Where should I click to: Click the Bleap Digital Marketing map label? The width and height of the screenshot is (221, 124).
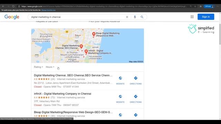pyautogui.click(x=108, y=34)
